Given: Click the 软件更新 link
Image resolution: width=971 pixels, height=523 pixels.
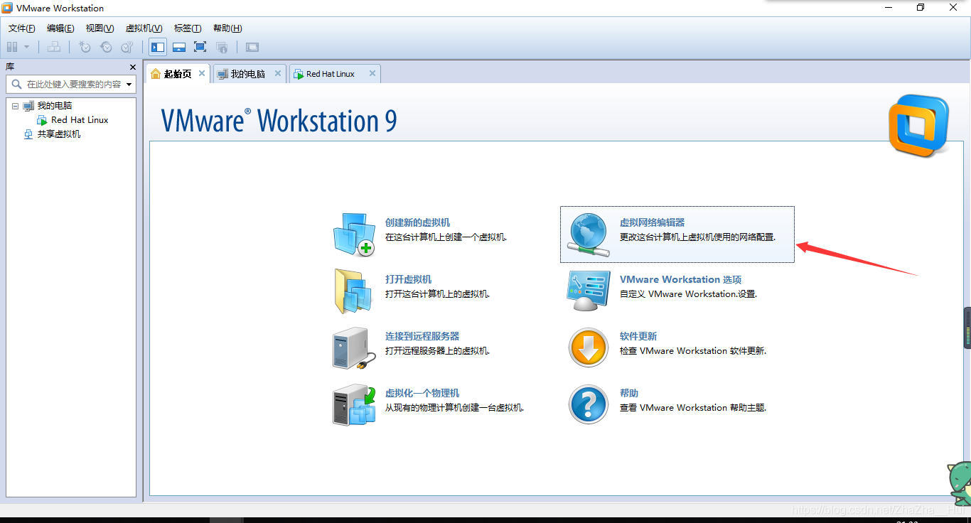Looking at the screenshot, I should pos(638,336).
